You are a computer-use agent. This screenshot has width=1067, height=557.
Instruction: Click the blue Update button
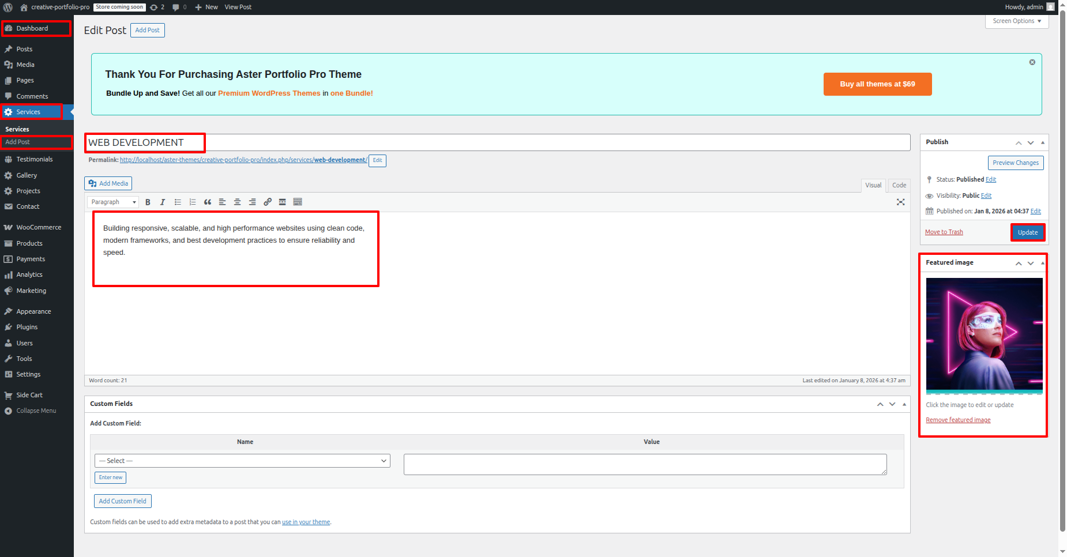tap(1027, 232)
